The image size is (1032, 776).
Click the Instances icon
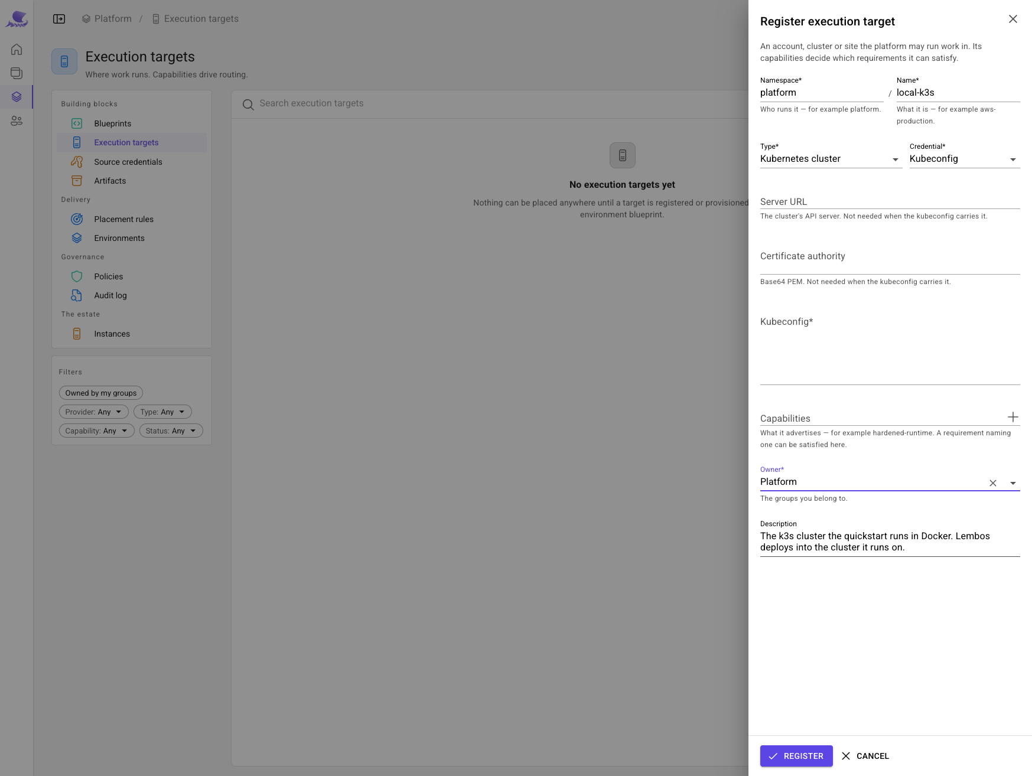[x=77, y=334]
